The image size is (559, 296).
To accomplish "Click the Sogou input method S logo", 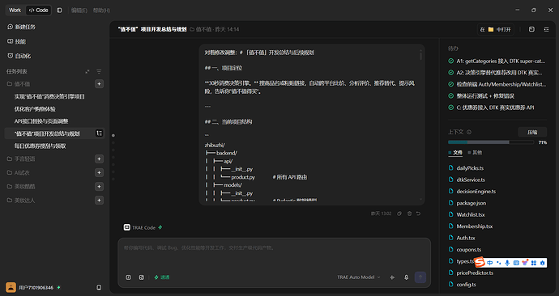I will (x=480, y=263).
